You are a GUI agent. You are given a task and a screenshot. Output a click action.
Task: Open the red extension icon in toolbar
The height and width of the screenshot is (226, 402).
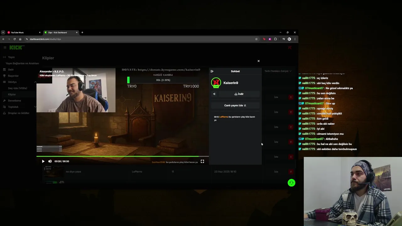(264, 39)
